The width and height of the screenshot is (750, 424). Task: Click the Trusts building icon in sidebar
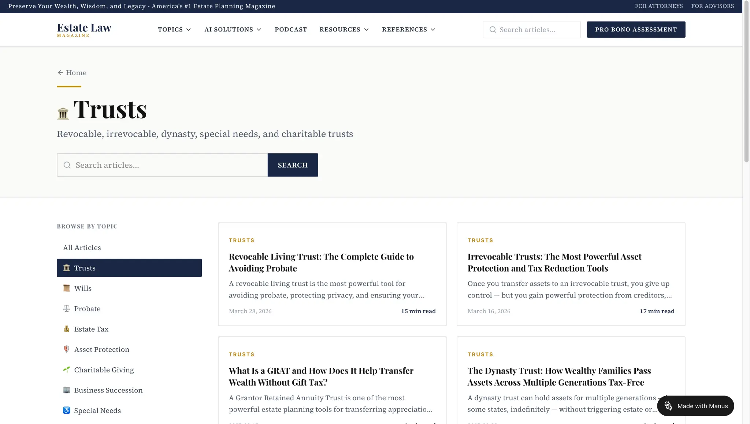[x=66, y=268]
